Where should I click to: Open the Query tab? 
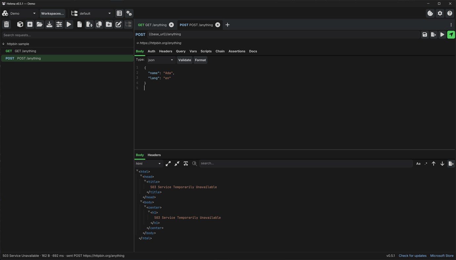click(181, 51)
